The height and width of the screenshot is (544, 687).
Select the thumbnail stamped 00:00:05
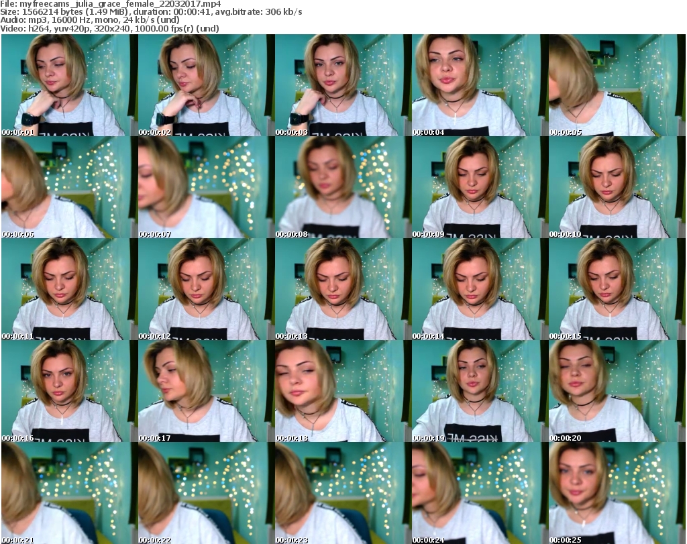(x=617, y=85)
